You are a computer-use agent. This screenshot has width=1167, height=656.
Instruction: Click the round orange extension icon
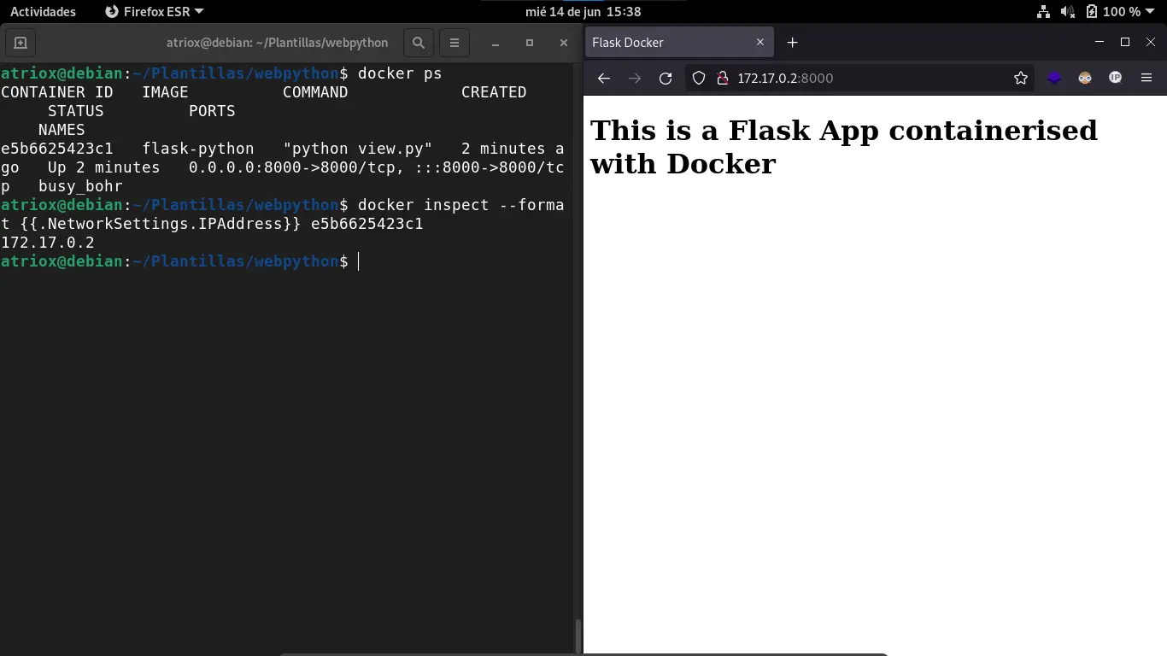1085,79
